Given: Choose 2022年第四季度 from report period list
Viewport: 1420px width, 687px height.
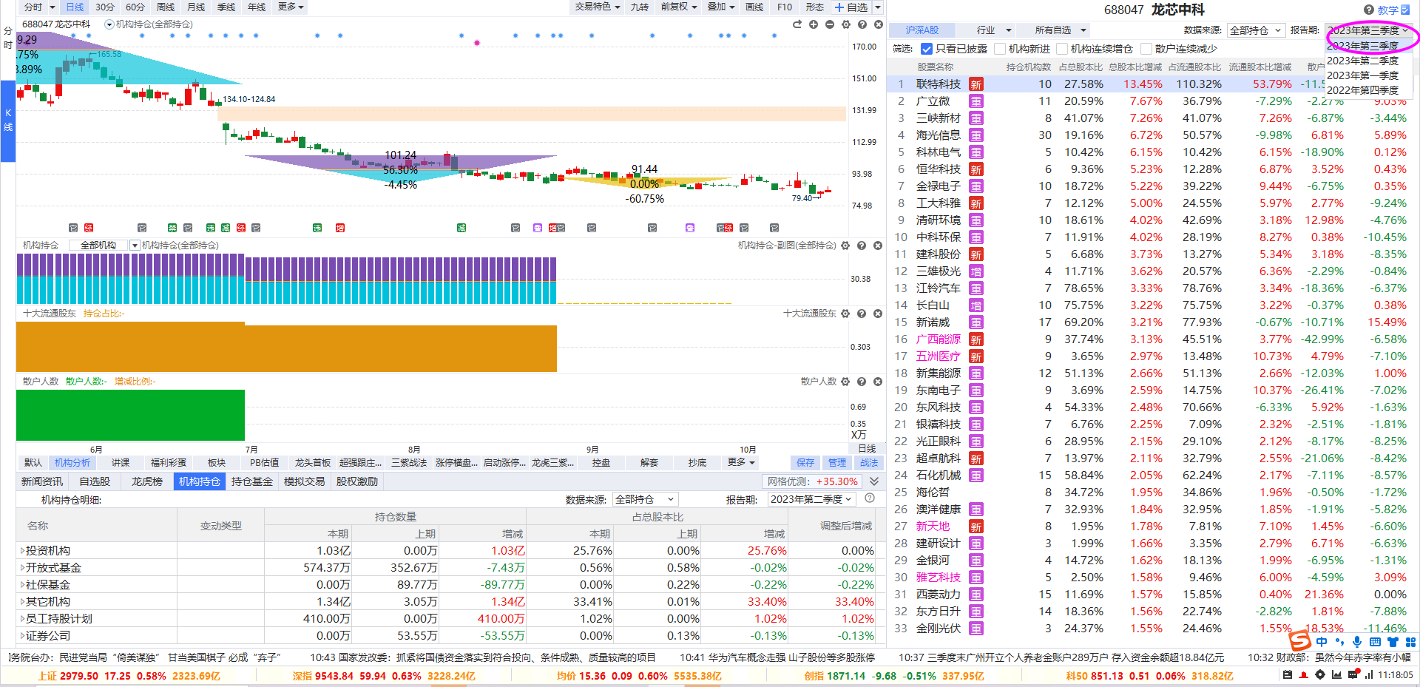Looking at the screenshot, I should pyautogui.click(x=1362, y=90).
